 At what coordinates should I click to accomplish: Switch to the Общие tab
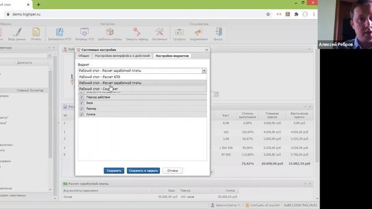click(x=84, y=56)
